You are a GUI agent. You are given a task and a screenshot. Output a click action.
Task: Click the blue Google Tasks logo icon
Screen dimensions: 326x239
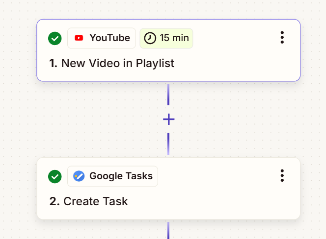coord(79,176)
